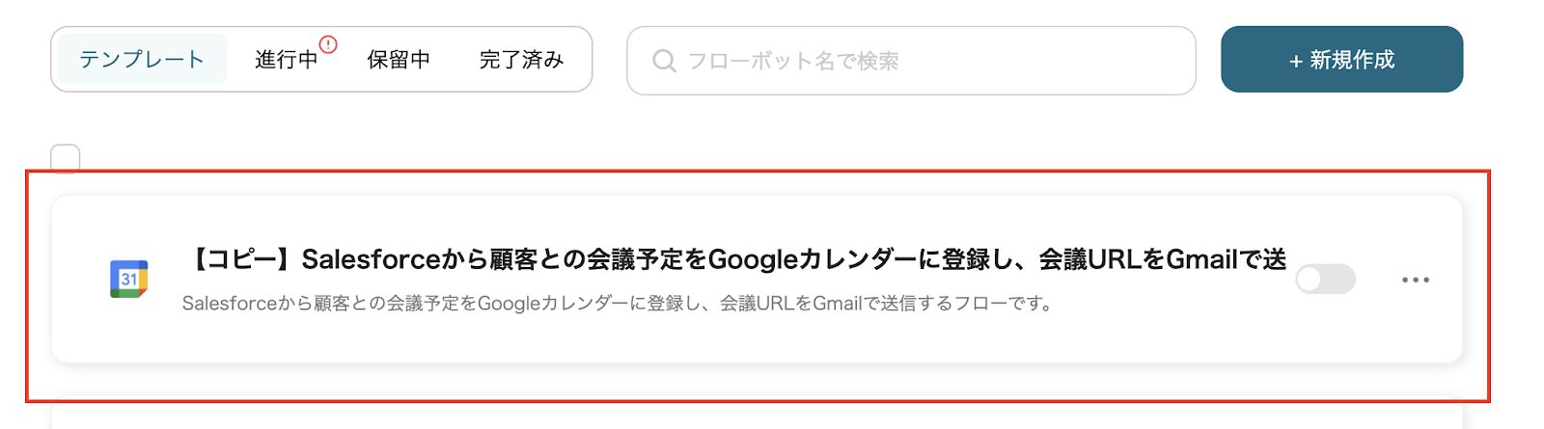Open the 【コピー】Salesforce flow title
Screen dimensions: 1544x429
tap(733, 259)
